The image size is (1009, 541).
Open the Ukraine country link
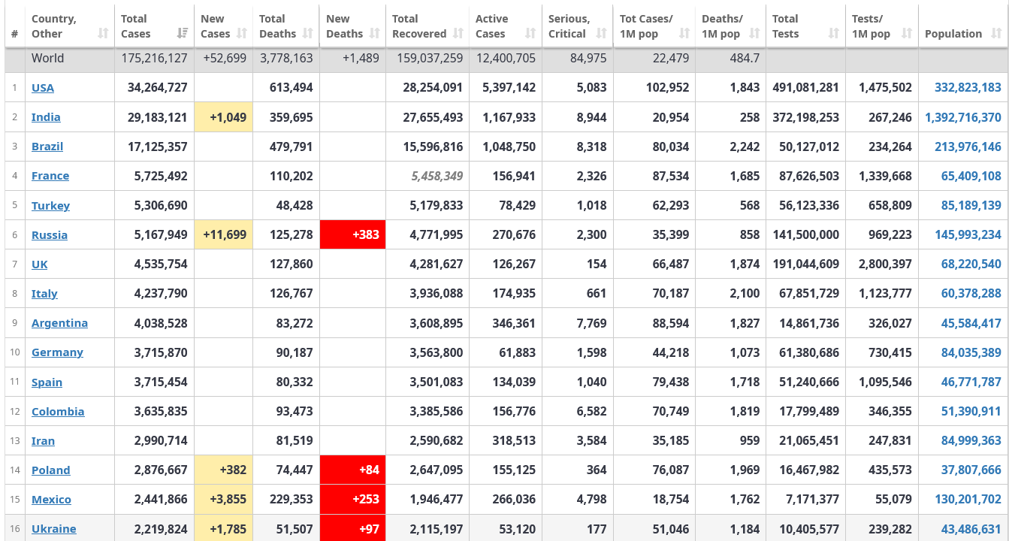[54, 529]
